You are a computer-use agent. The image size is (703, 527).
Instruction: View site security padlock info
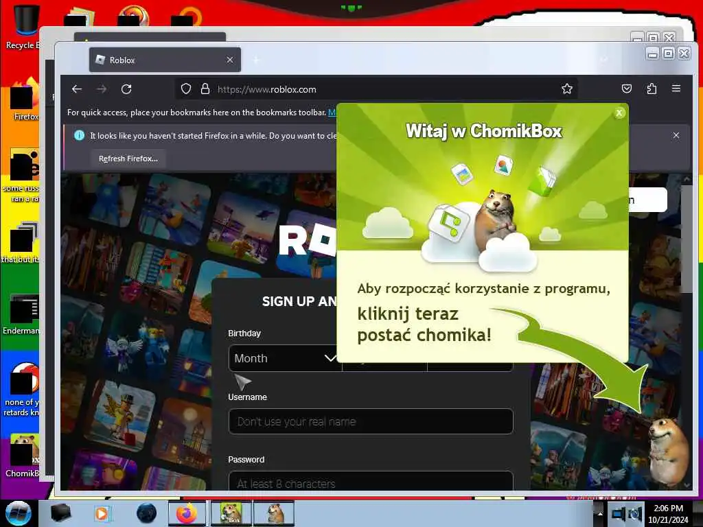[x=205, y=89]
